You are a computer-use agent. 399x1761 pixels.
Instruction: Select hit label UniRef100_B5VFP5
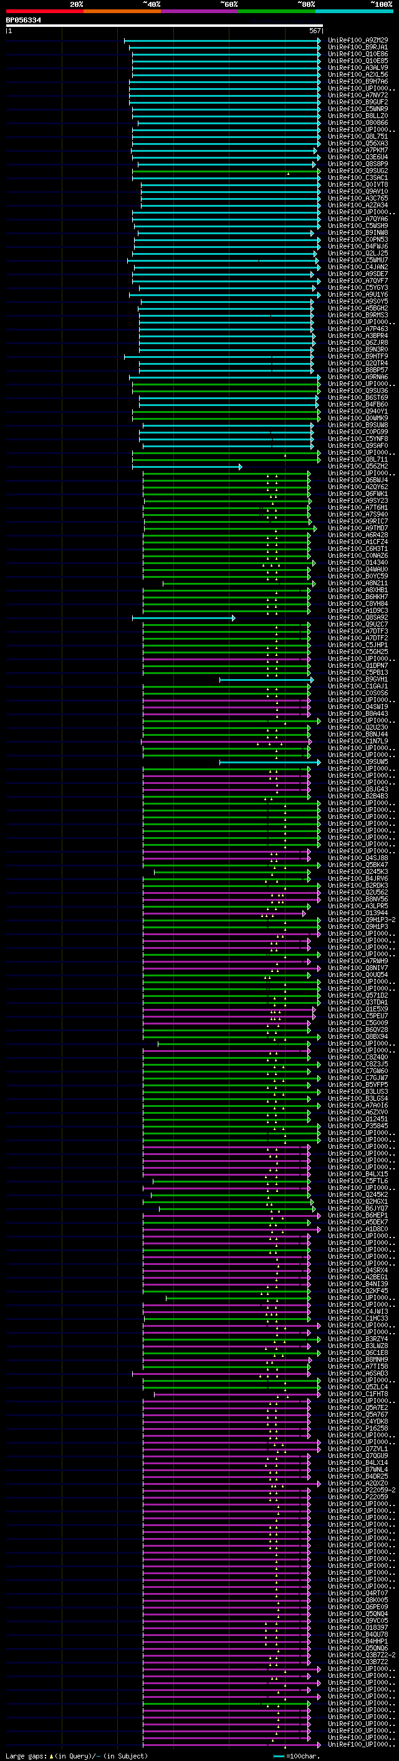pos(358,1084)
